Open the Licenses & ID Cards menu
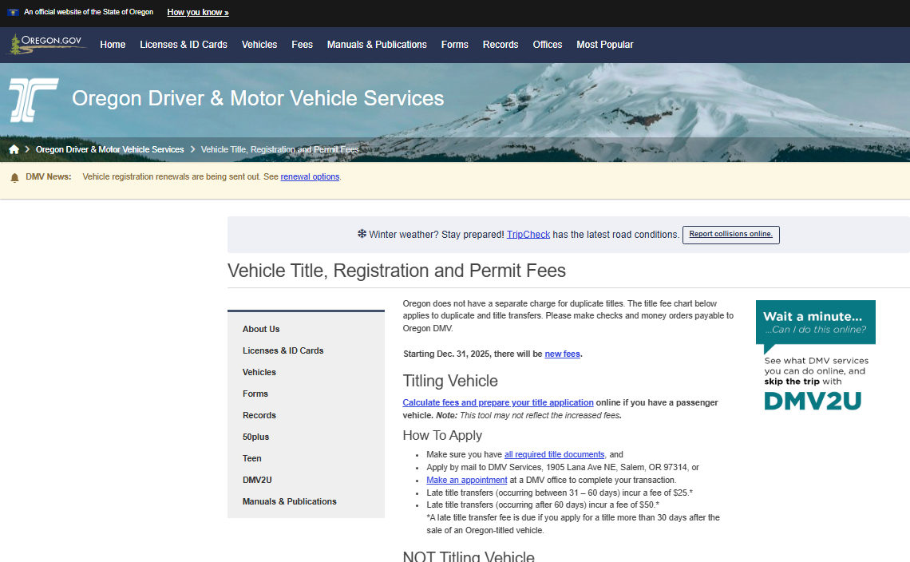The width and height of the screenshot is (910, 562). pyautogui.click(x=184, y=45)
